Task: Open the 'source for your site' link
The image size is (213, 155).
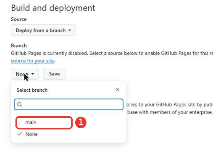Action: [x=33, y=61]
